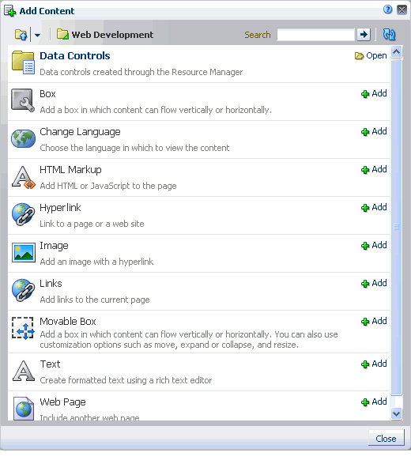Click the HTML Markup title
This screenshot has width=411, height=460.
click(70, 170)
